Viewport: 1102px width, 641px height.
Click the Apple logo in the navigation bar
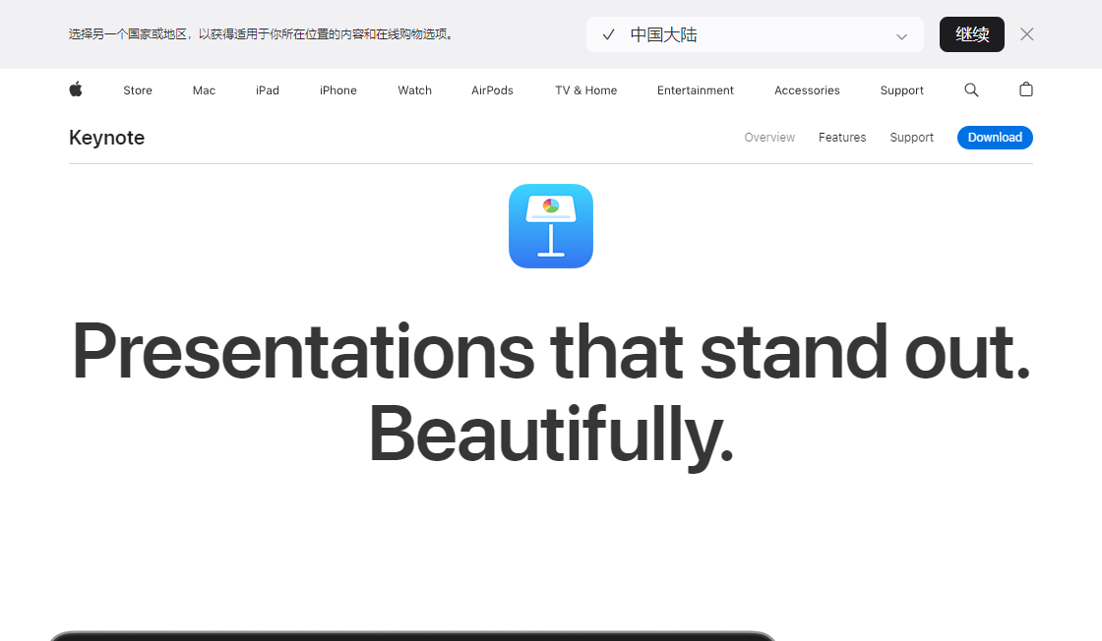(76, 89)
